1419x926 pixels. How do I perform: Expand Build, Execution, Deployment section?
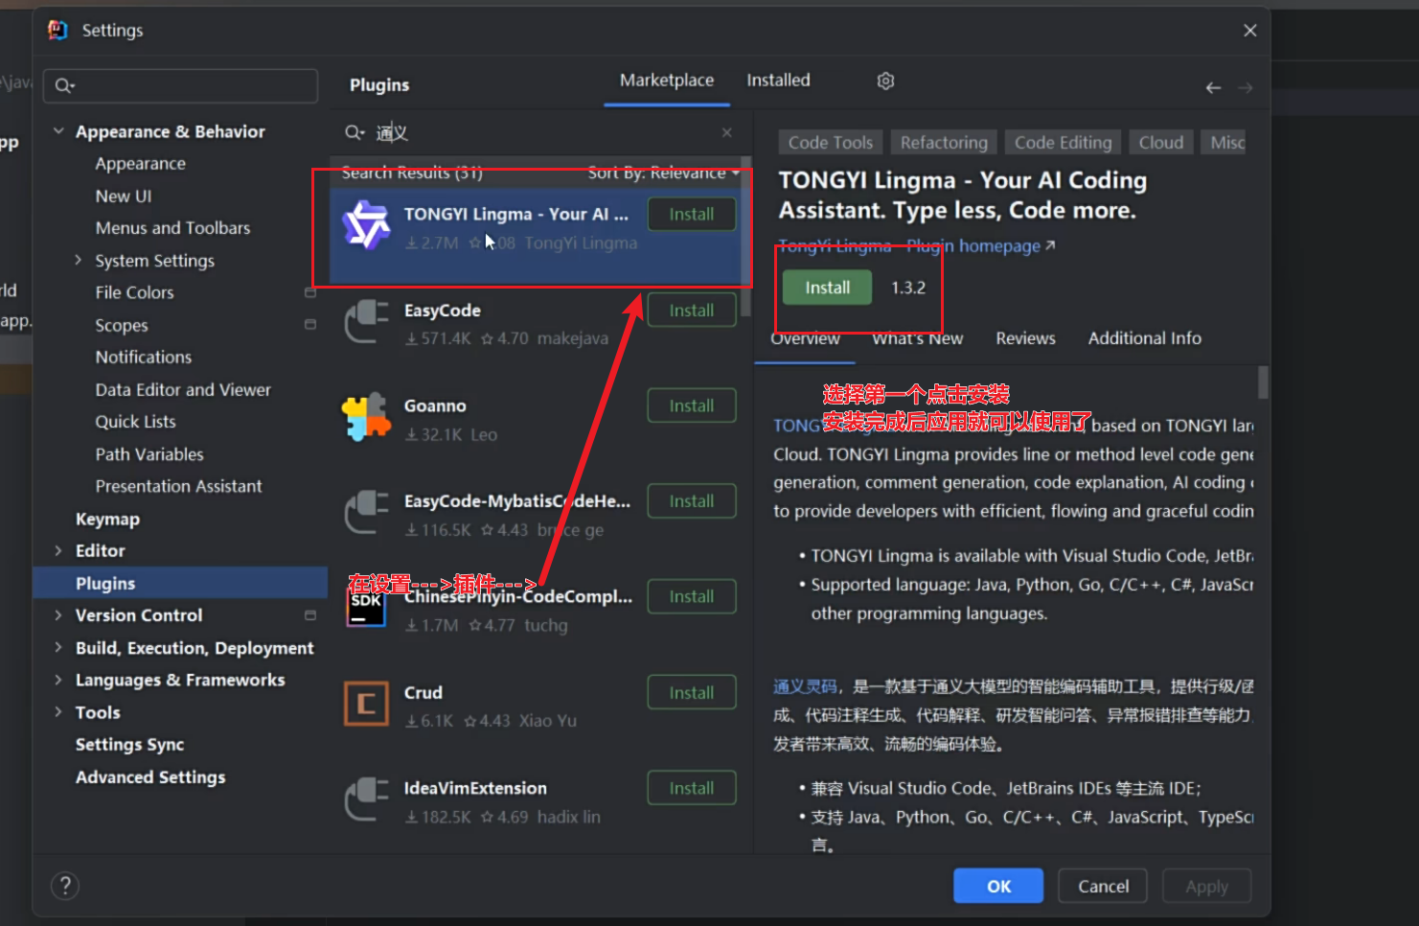point(58,648)
